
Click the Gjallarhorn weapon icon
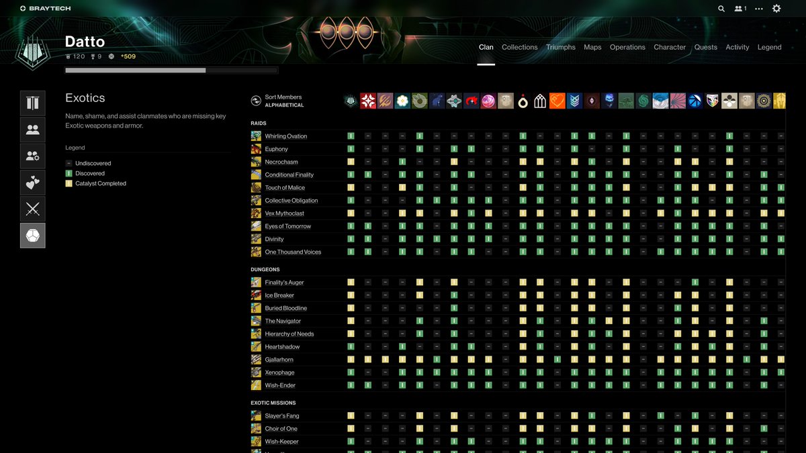click(256, 360)
